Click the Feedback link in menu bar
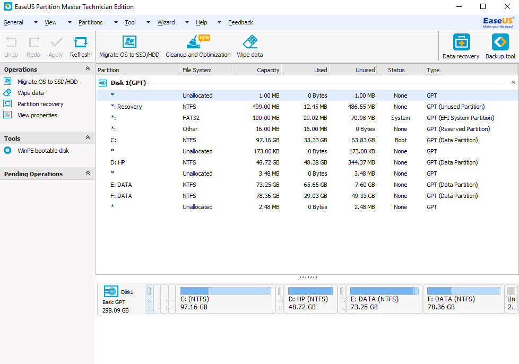This screenshot has width=519, height=364. (x=240, y=22)
